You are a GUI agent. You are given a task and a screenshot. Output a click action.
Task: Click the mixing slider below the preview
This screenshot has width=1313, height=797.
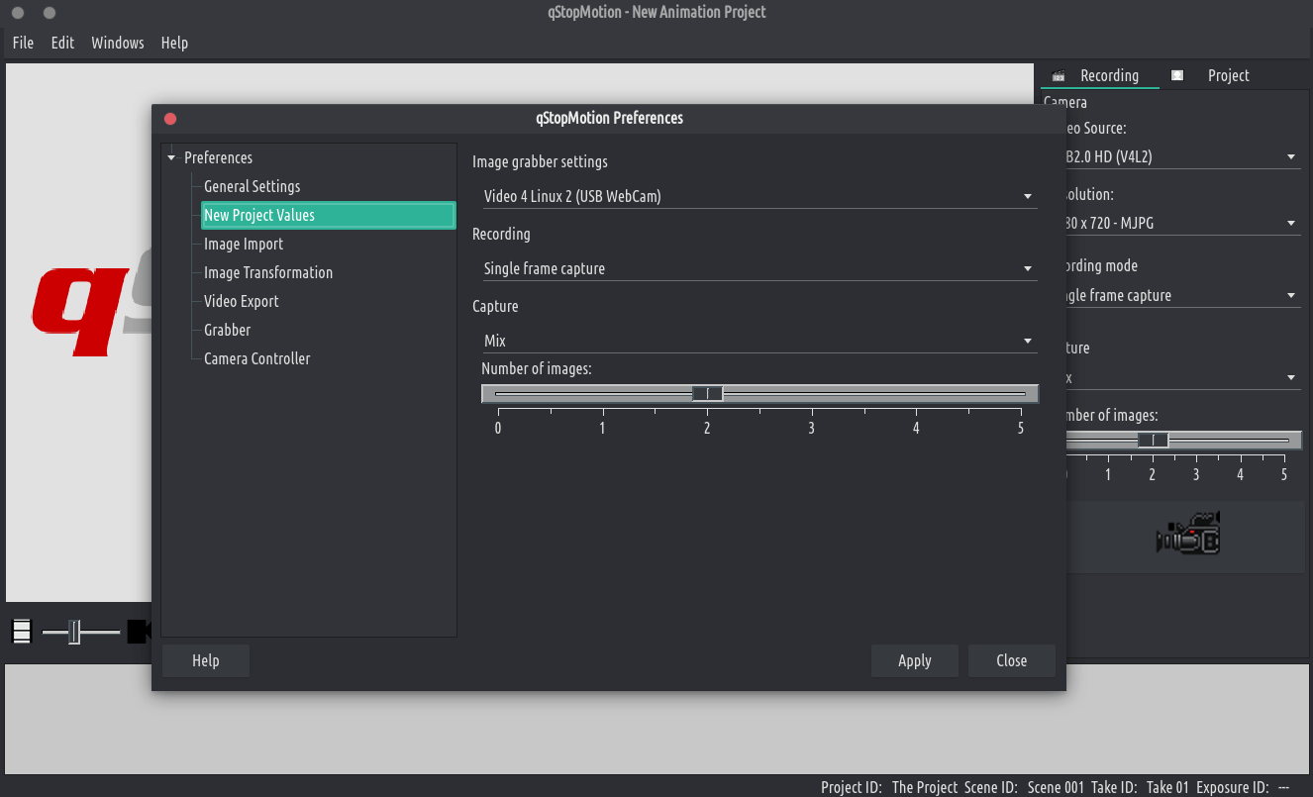80,631
